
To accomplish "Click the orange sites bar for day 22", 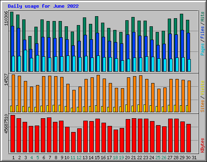I will 141,94.
